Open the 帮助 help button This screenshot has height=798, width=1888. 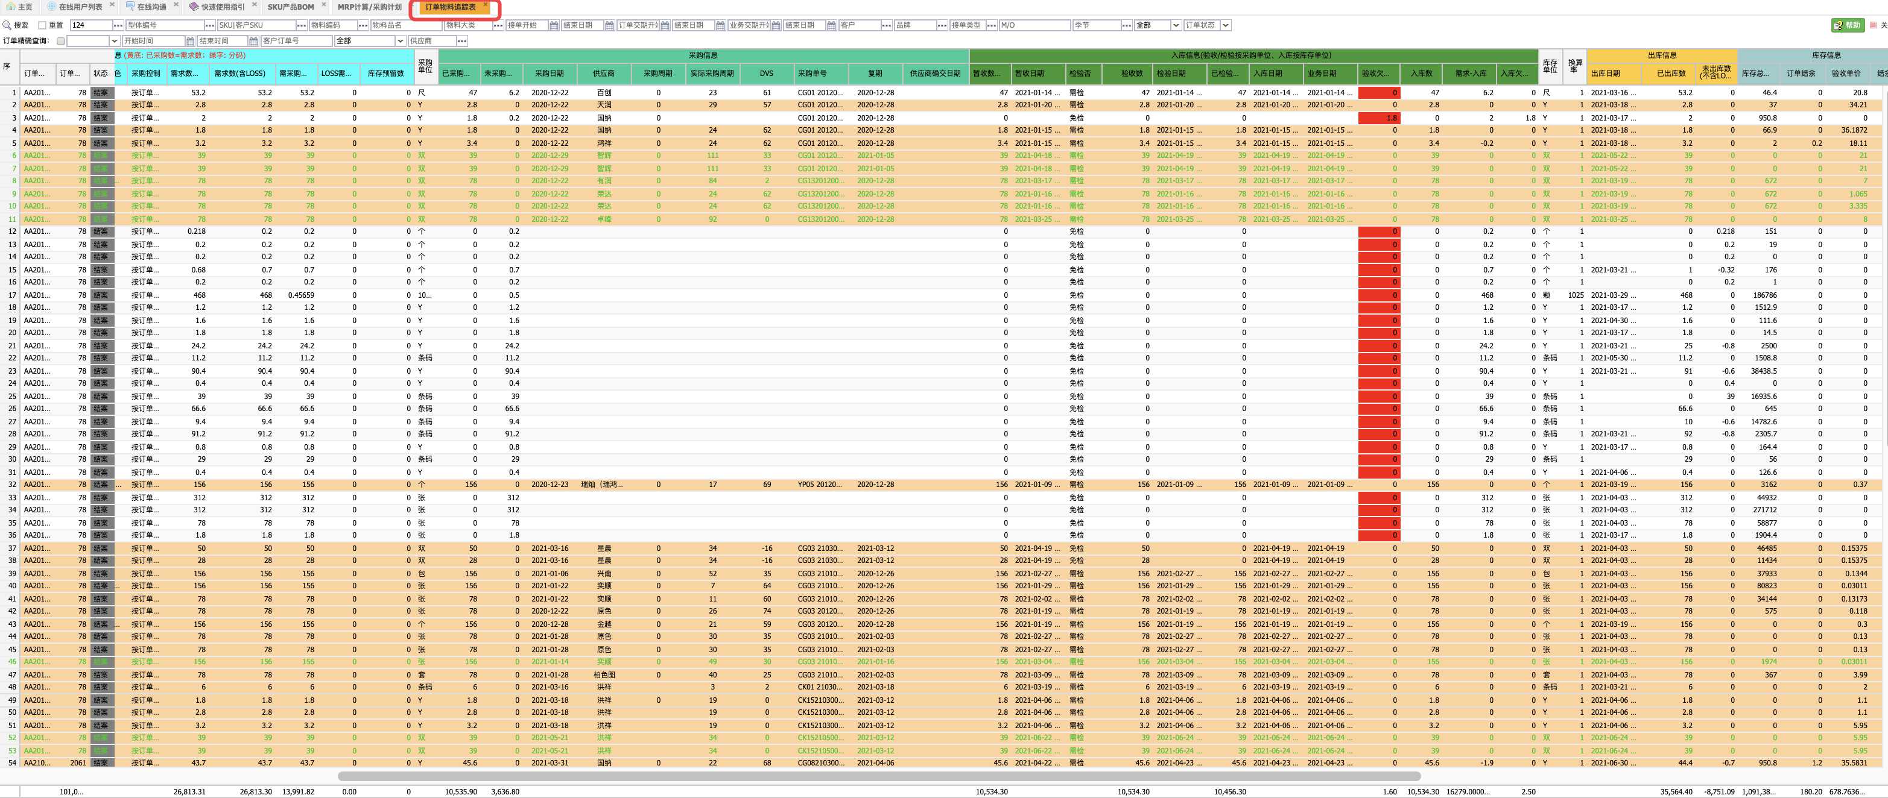(x=1847, y=25)
